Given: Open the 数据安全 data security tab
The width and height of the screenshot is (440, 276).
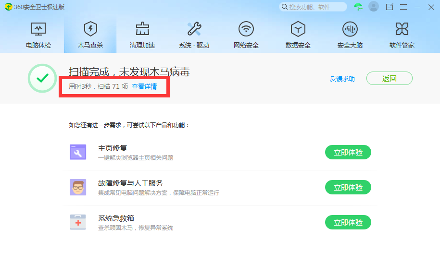Looking at the screenshot, I should (x=298, y=36).
